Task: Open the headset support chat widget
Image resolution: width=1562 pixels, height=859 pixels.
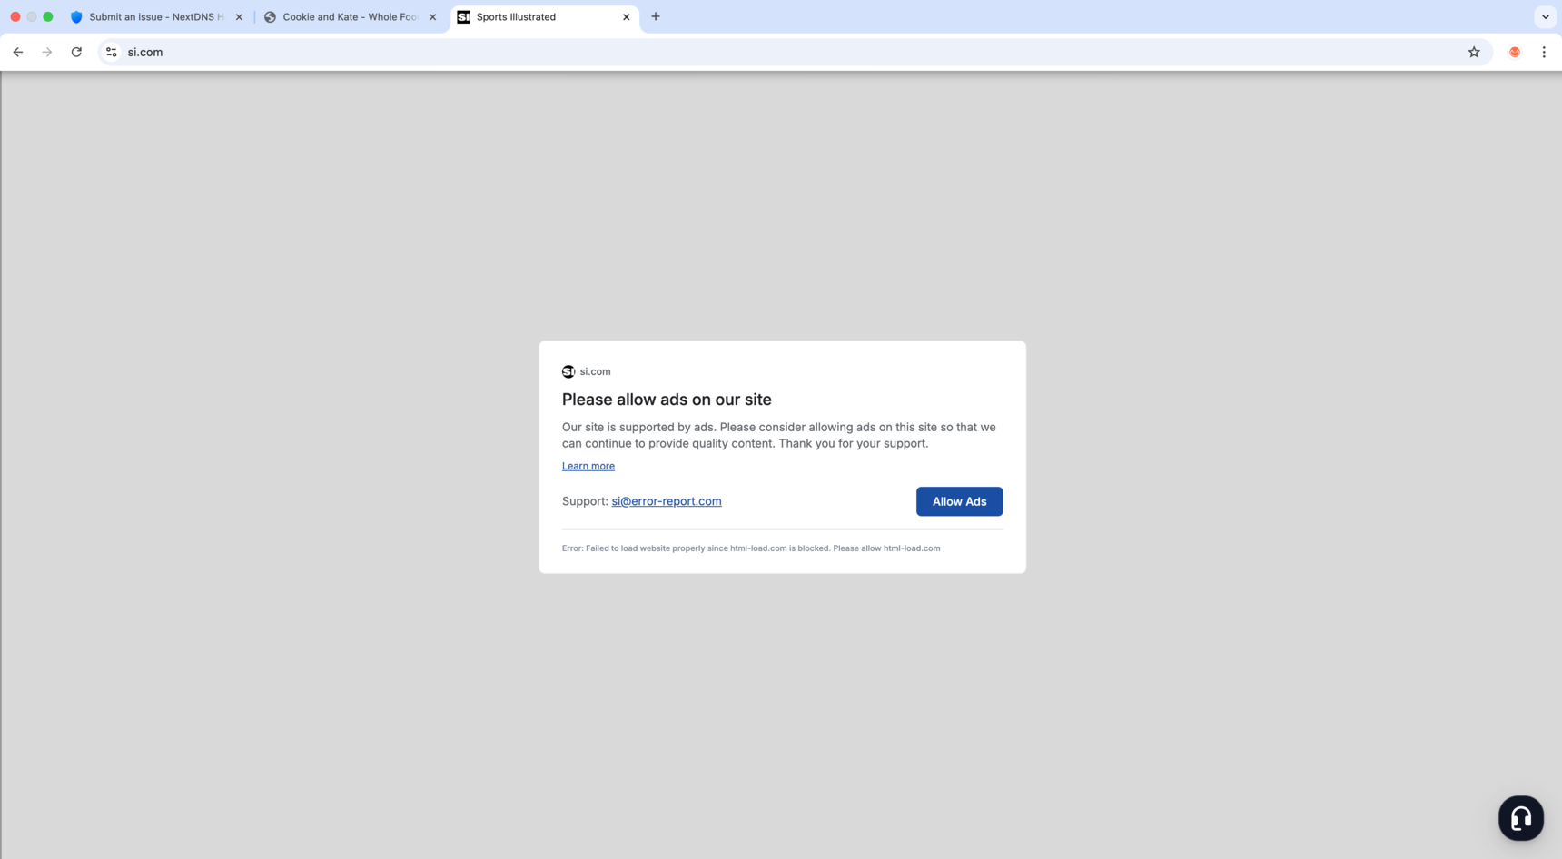Action: 1521,818
